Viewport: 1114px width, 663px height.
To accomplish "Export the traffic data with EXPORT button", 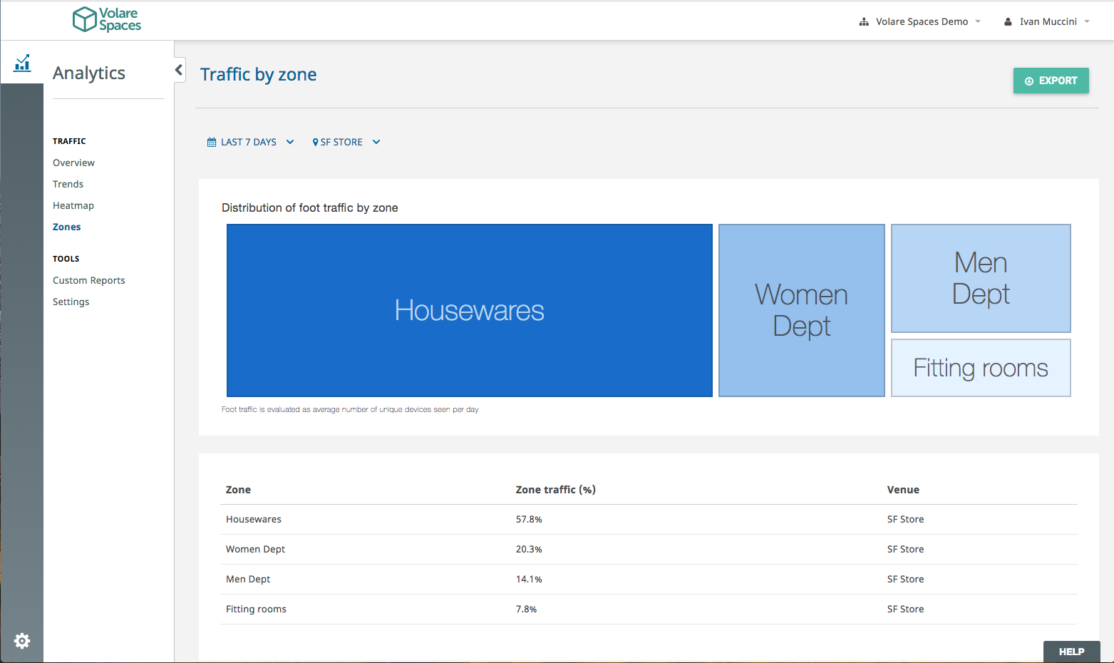I will 1051,81.
